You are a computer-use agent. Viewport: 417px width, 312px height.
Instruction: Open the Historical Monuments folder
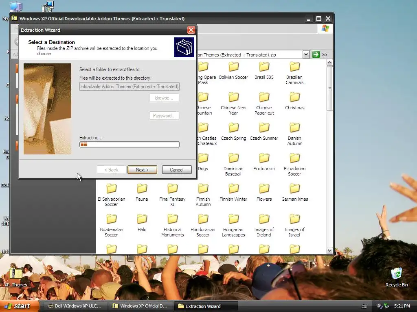pos(172,226)
